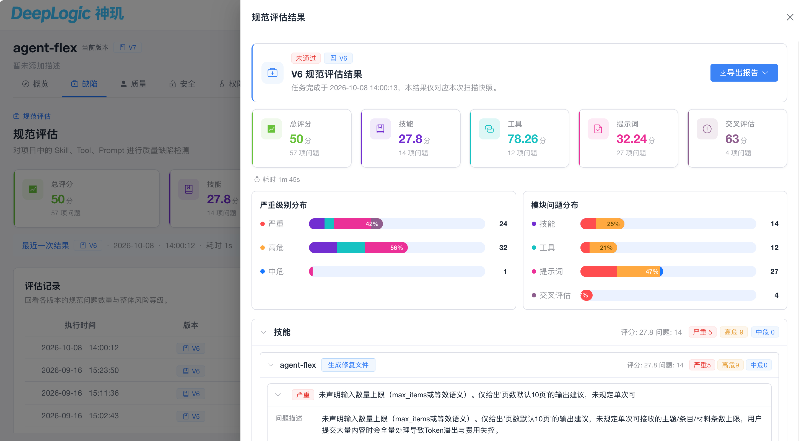Click the 最近一次结果 link
This screenshot has height=441, width=799.
[x=45, y=246]
